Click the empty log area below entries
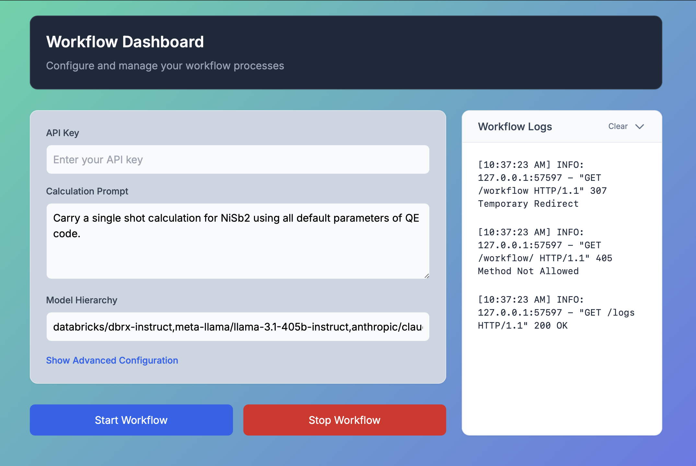 562,382
